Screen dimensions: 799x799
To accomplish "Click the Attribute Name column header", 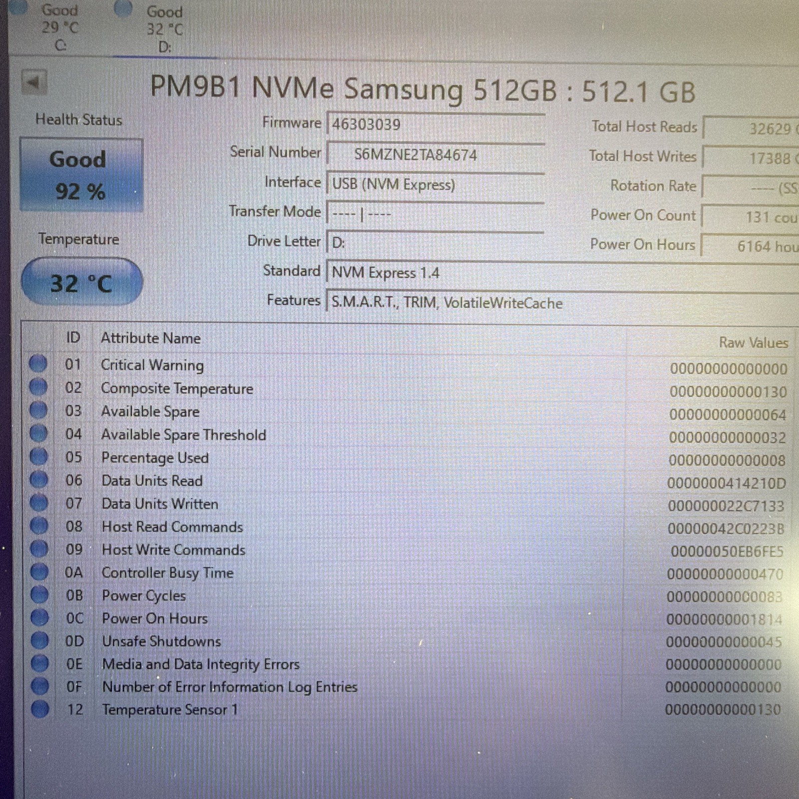I will pyautogui.click(x=151, y=338).
